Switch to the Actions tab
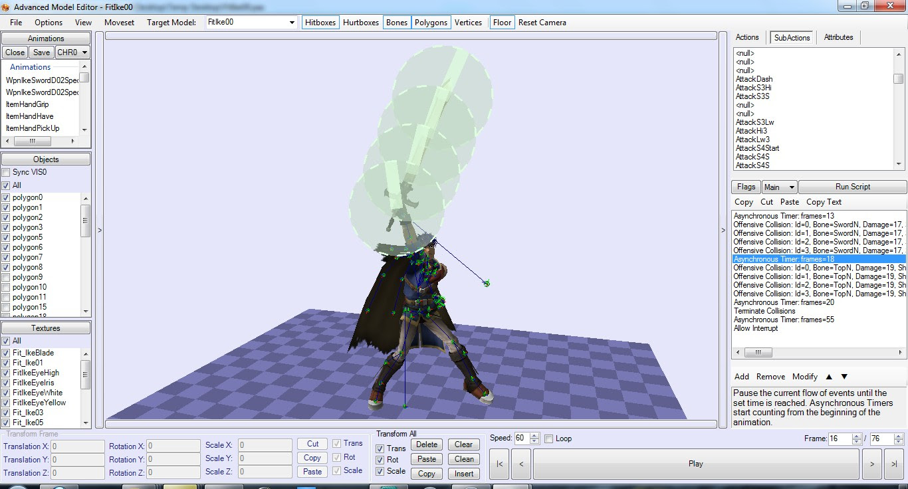This screenshot has height=489, width=908. pos(747,37)
